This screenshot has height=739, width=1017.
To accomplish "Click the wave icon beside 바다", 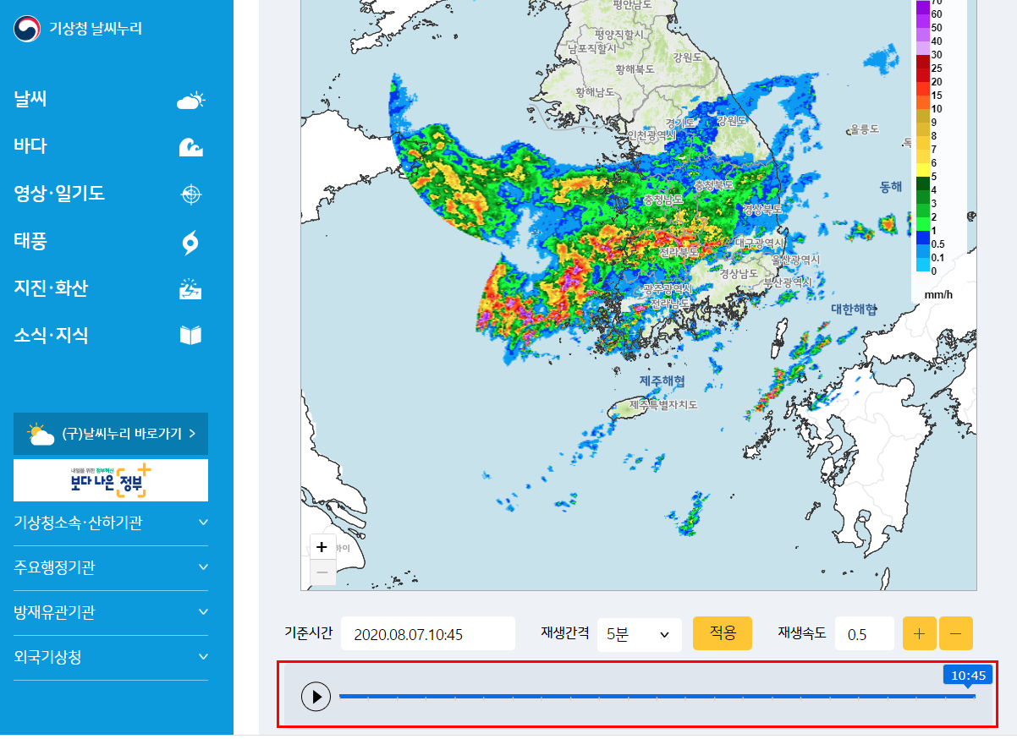I will pos(191,148).
